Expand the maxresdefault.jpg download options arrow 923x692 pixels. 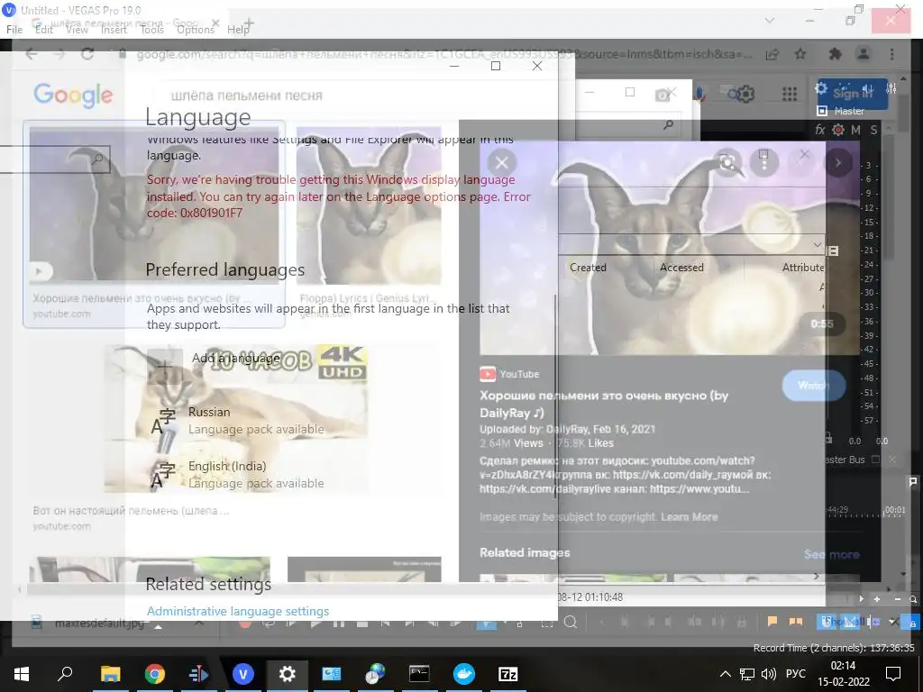pyautogui.click(x=199, y=623)
